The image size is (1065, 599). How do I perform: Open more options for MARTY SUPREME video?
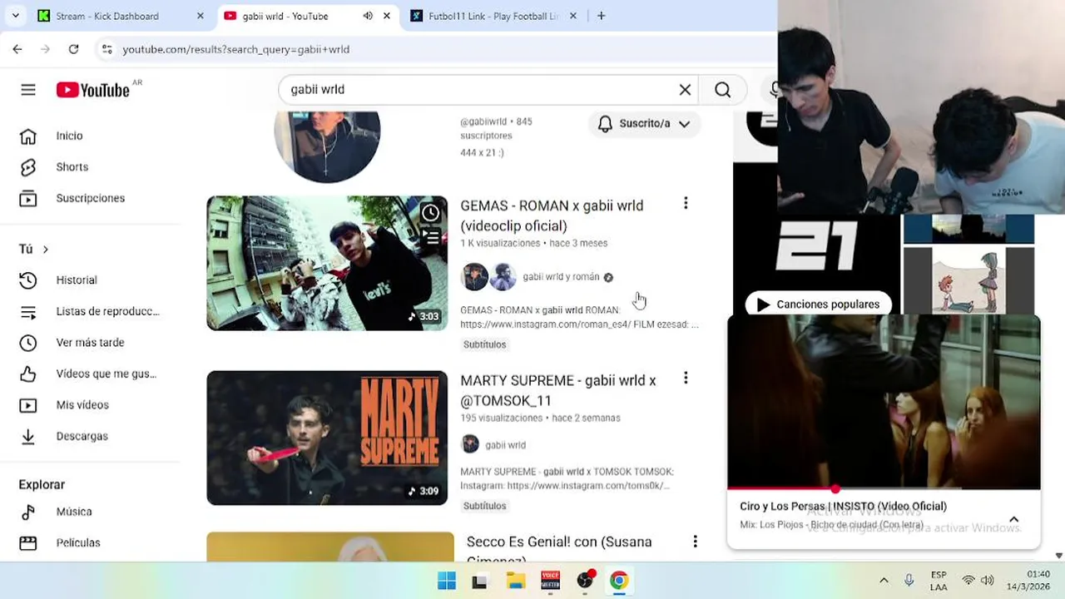tap(686, 378)
